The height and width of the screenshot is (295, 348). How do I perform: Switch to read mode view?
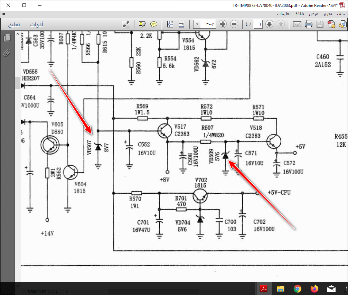[126, 24]
